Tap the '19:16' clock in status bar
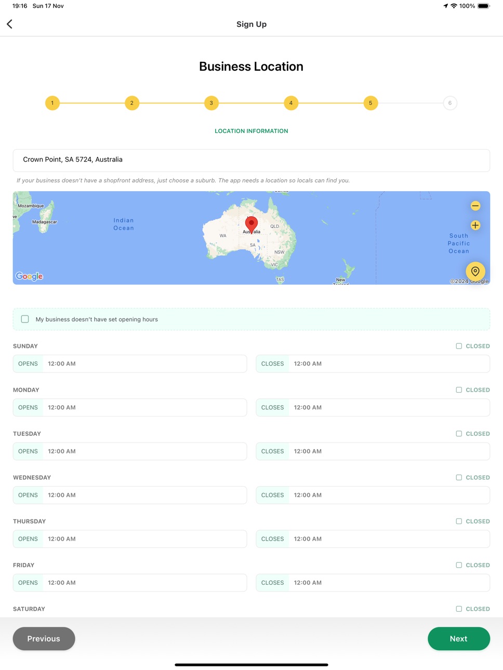This screenshot has height=670, width=503. pyautogui.click(x=20, y=6)
